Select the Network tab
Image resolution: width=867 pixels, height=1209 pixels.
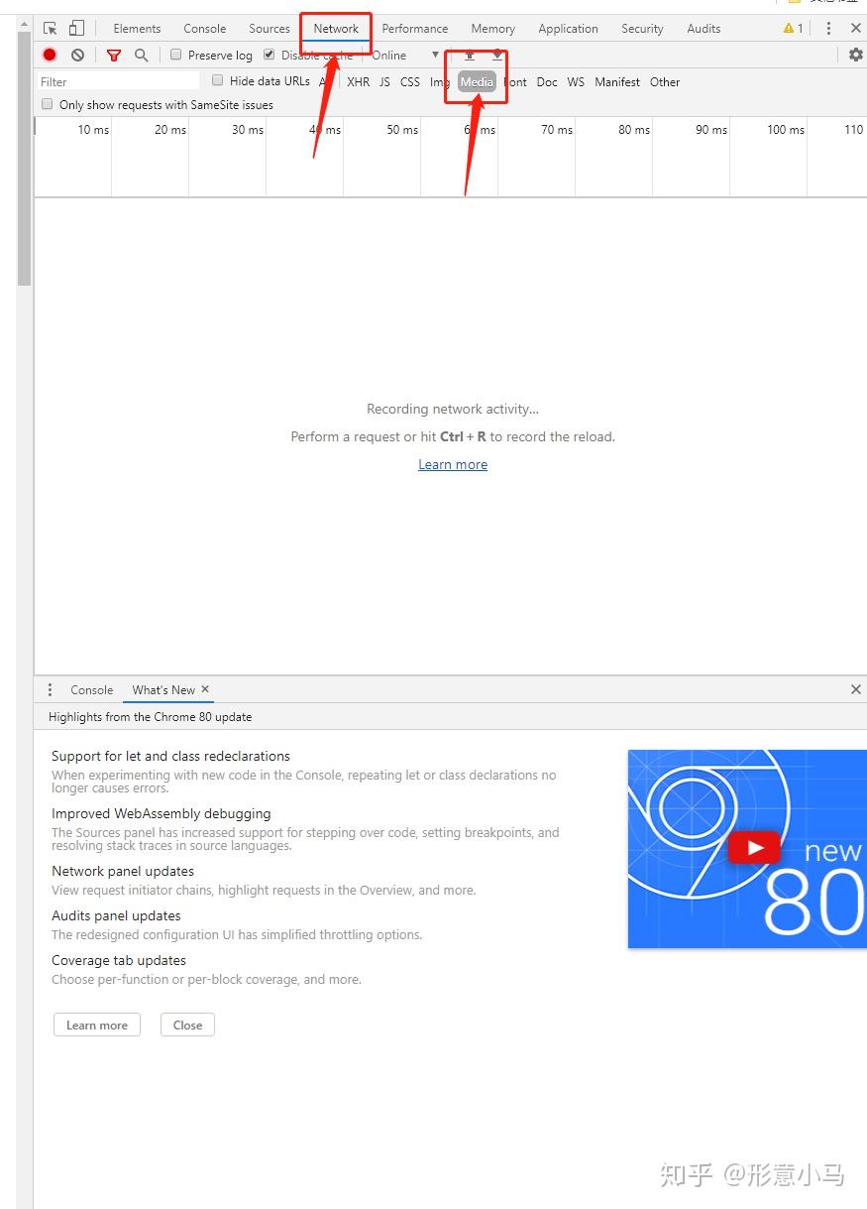click(x=336, y=29)
